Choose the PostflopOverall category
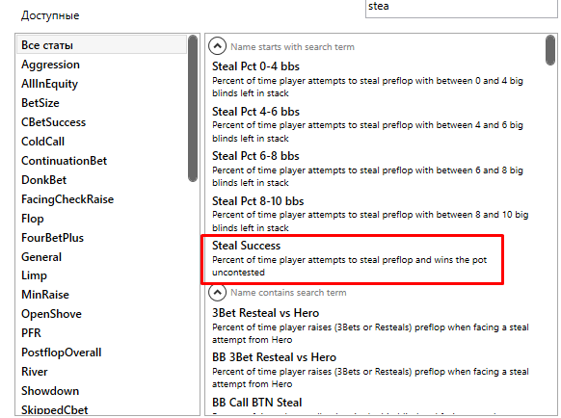Image resolution: width=561 pixels, height=418 pixels. tap(61, 353)
